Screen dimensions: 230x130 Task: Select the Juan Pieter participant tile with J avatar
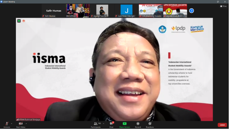point(126,11)
